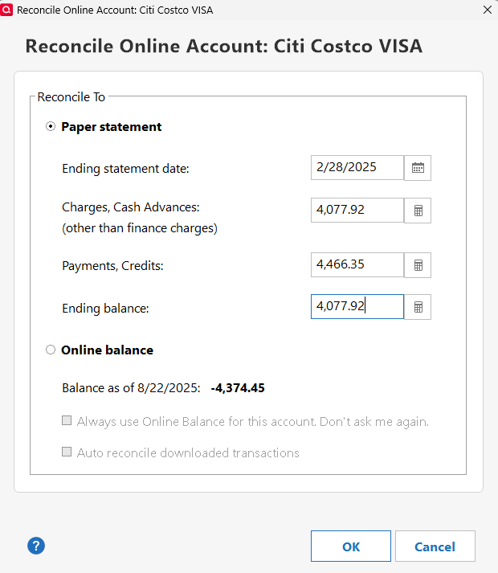Open calculator for Charges, Cash Advances field
The width and height of the screenshot is (498, 573).
(x=418, y=211)
